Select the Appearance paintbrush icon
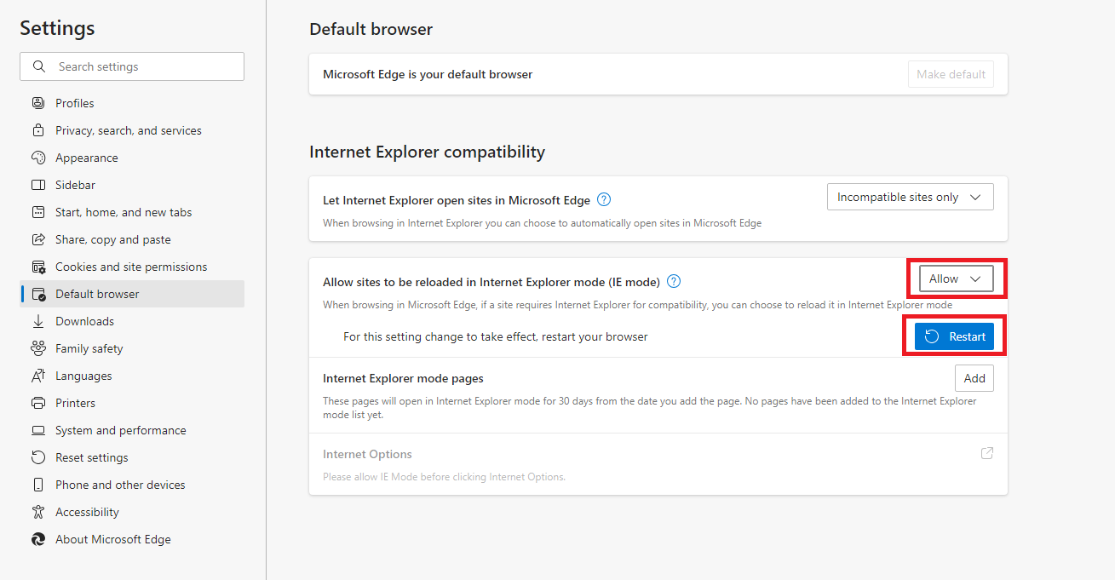1115x580 pixels. coord(38,157)
